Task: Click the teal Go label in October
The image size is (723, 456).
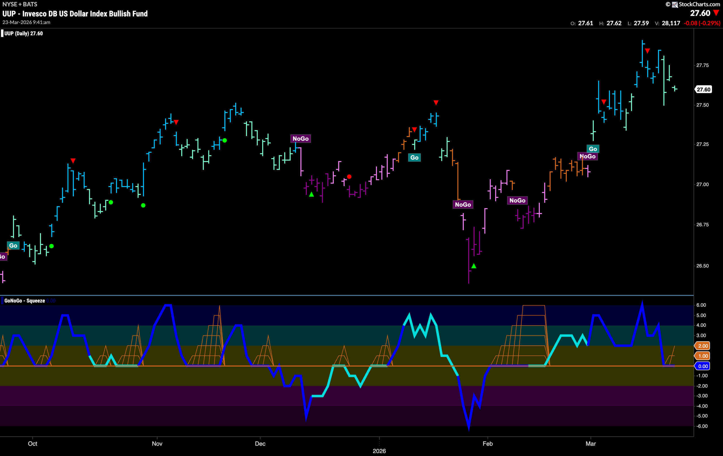Action: 13,246
